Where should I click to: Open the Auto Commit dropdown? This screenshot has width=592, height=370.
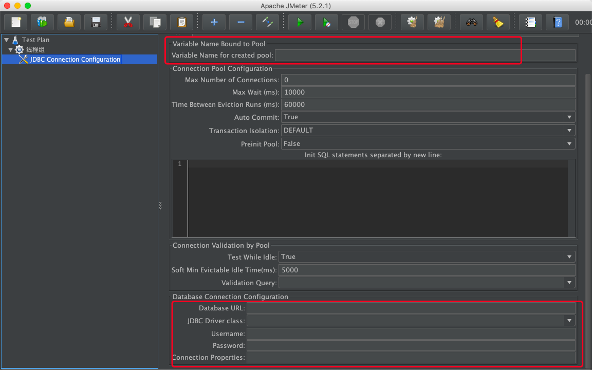(569, 117)
